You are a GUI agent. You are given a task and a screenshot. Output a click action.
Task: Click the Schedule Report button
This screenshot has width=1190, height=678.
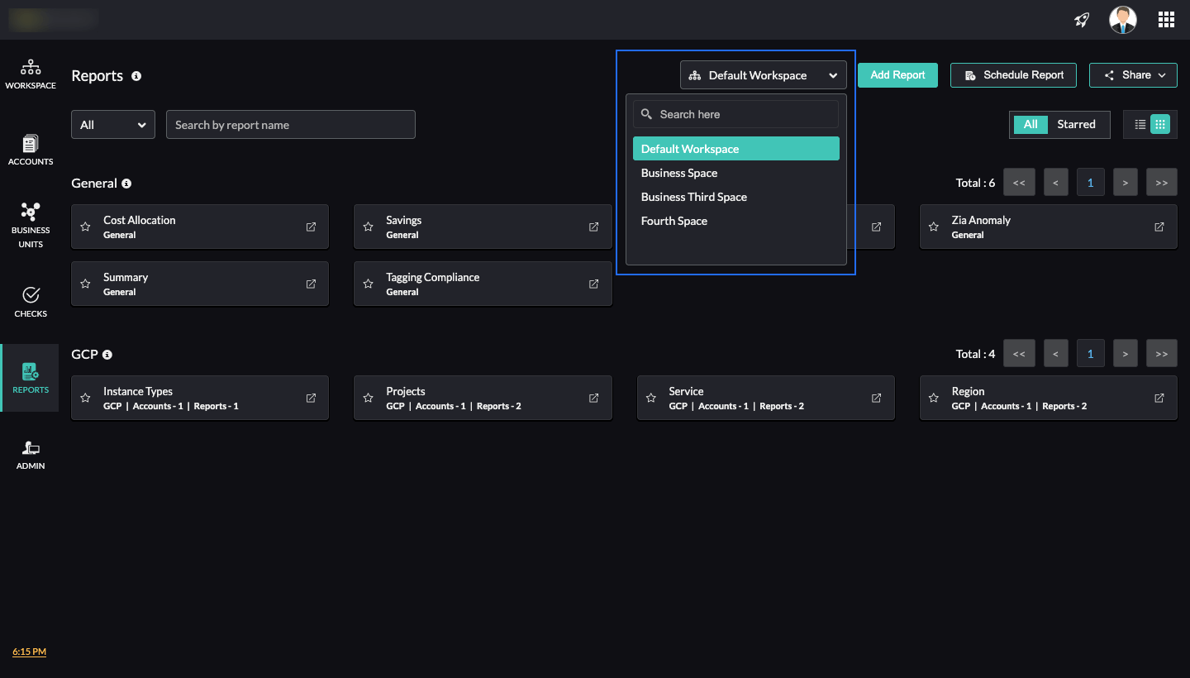click(1014, 75)
